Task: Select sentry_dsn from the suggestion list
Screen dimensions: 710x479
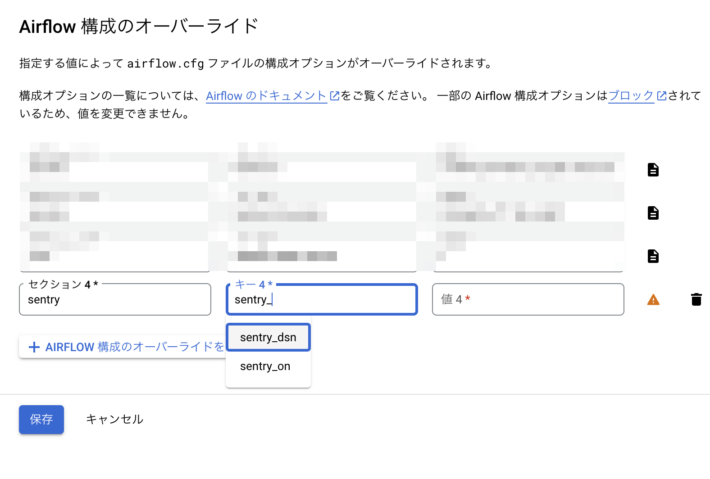Action: pos(269,337)
